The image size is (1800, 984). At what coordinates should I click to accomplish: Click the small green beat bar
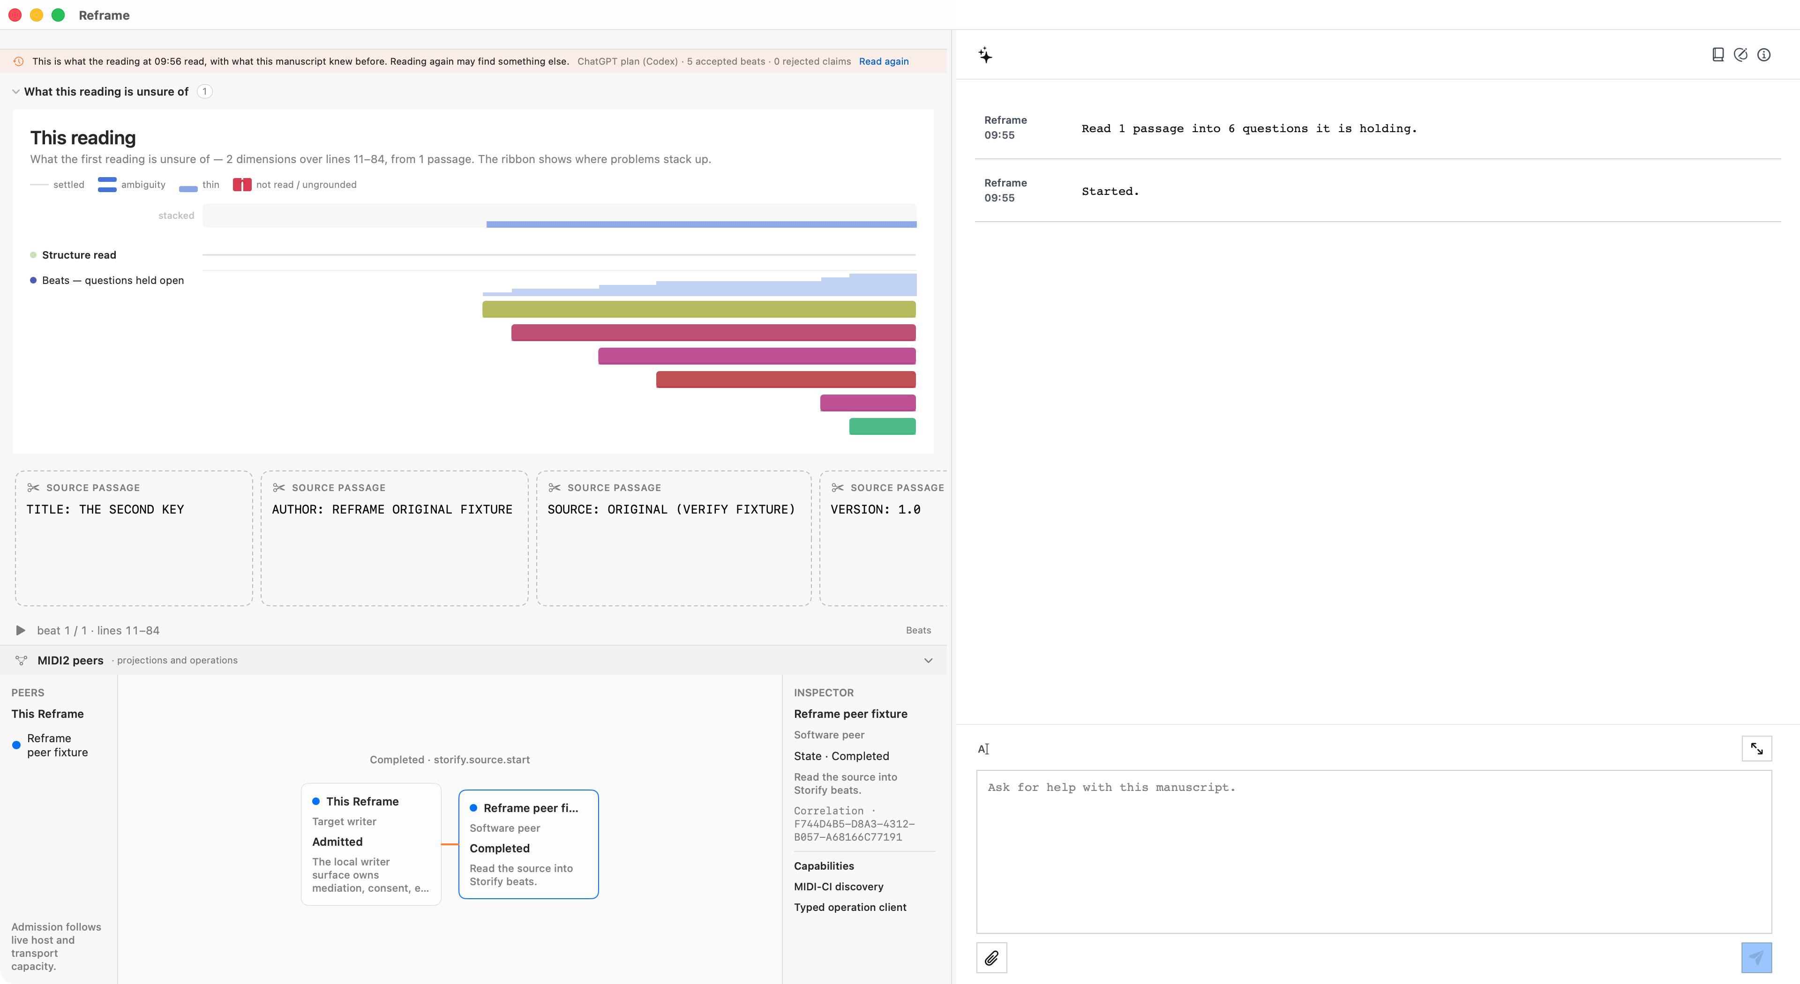882,426
